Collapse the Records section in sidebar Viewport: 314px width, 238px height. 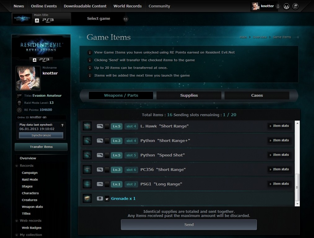tap(17, 166)
